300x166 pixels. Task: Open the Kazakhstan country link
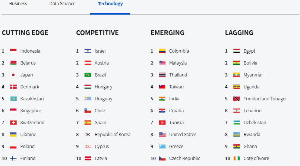(32, 99)
